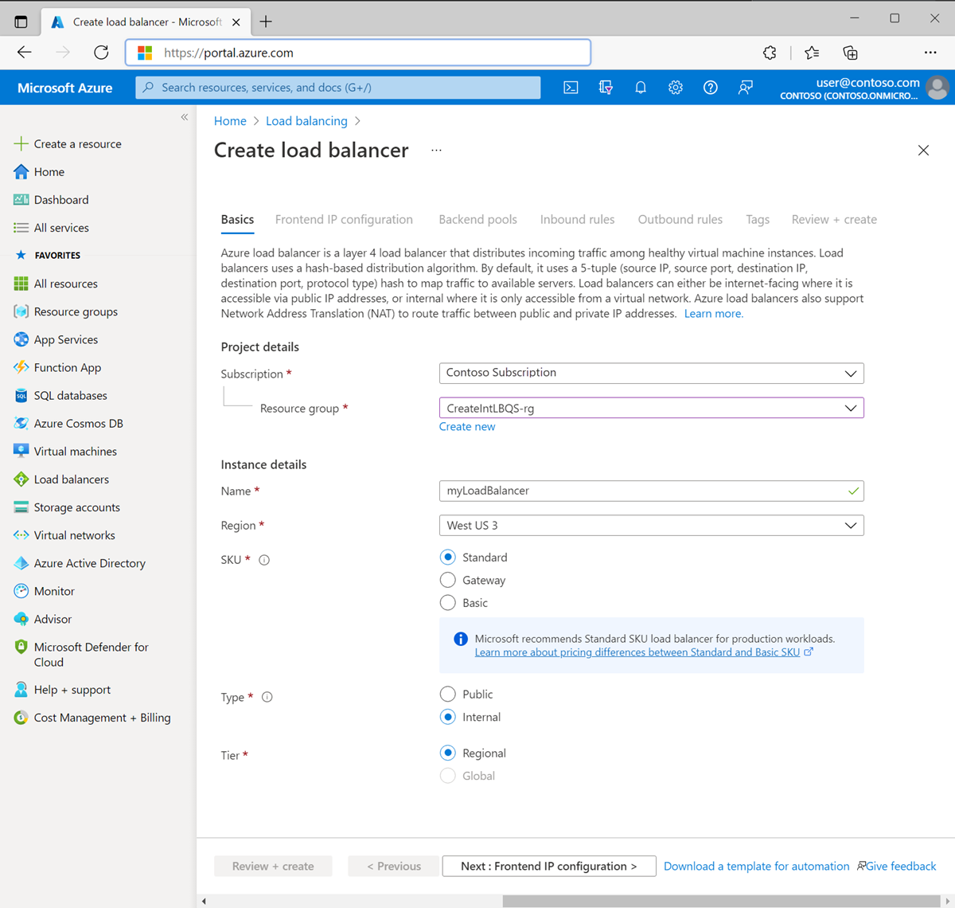Click the Function App lightning icon
Screen dimensions: 955x908
pyautogui.click(x=21, y=367)
